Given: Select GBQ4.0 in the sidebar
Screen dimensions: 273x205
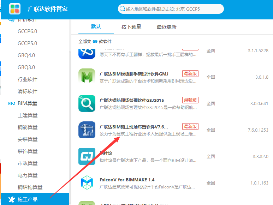Looking at the screenshot, I should [26, 55].
